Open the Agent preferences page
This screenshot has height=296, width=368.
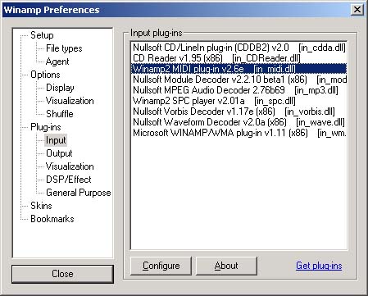pyautogui.click(x=57, y=61)
